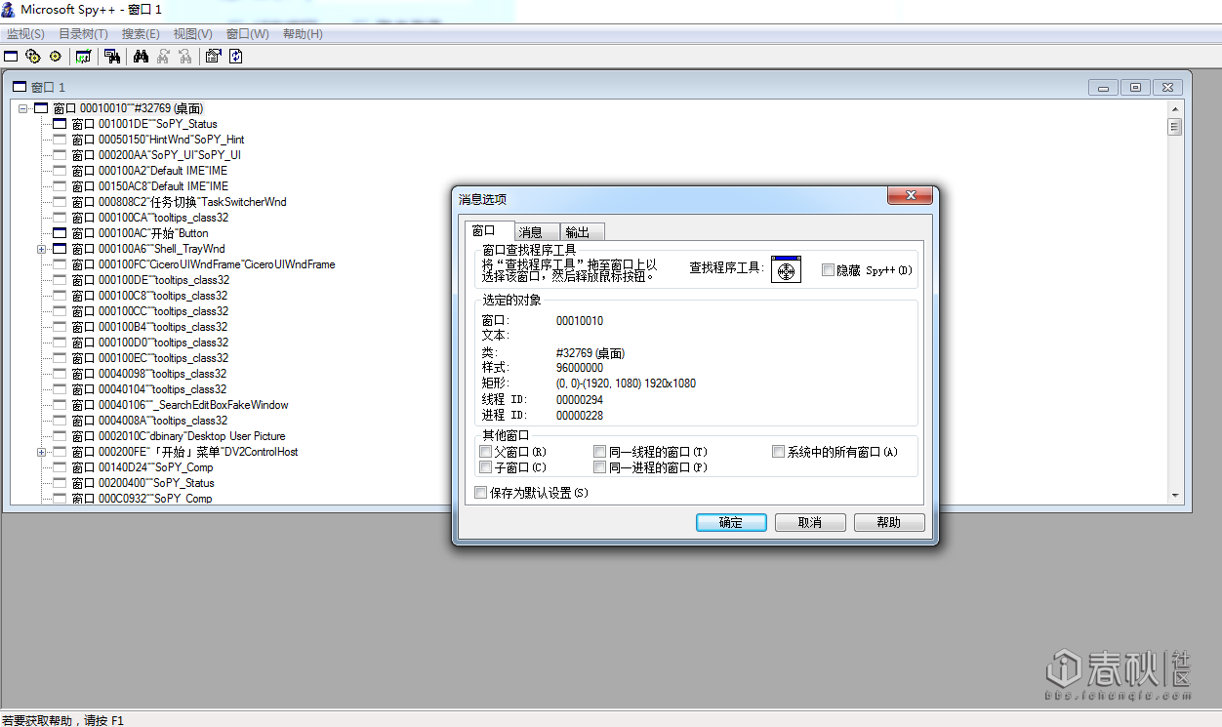Select tree row Desktop User Picture
The height and width of the screenshot is (727, 1222).
[179, 436]
